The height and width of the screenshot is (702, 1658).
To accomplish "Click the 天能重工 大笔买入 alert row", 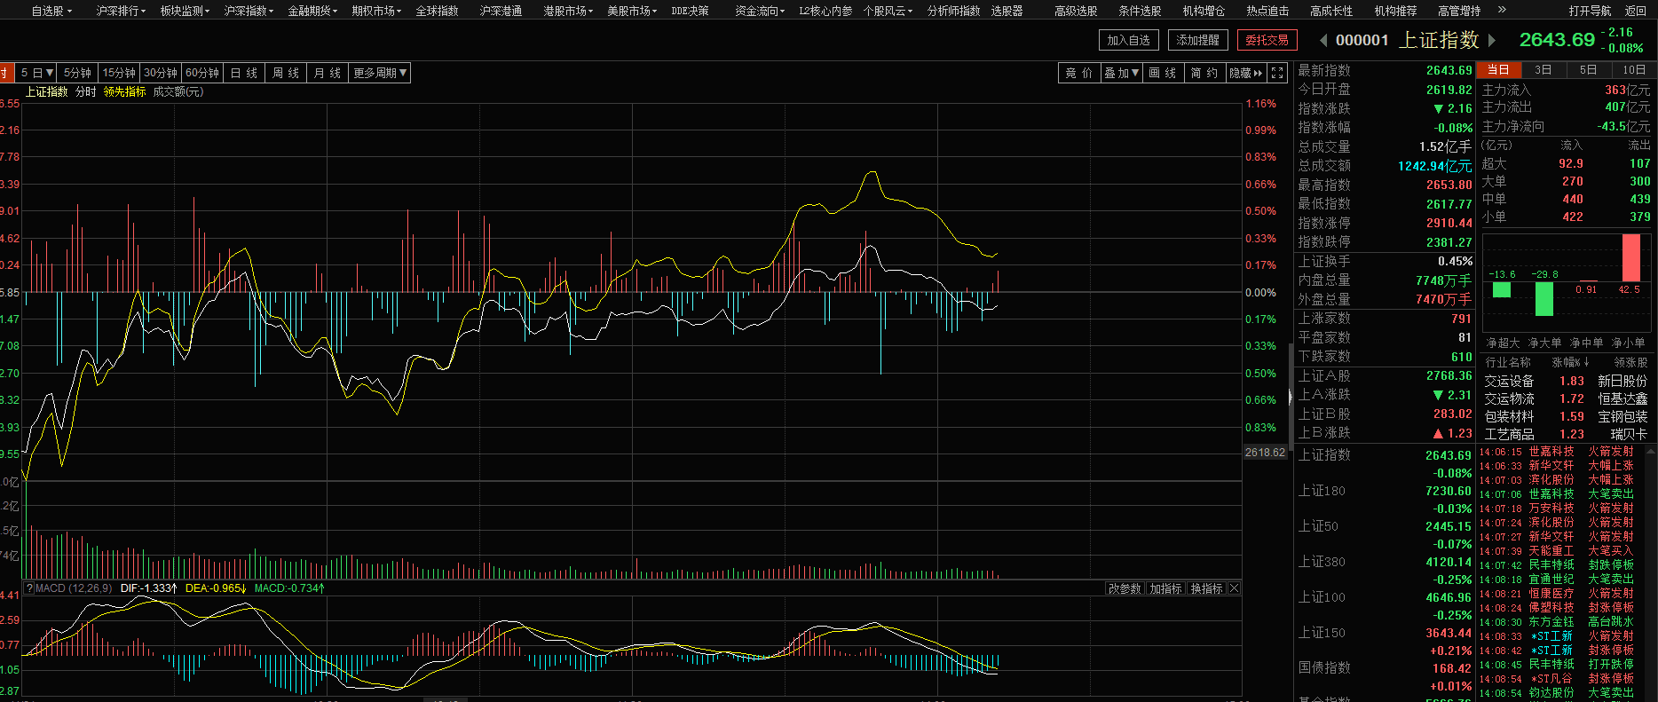I will tap(1557, 550).
